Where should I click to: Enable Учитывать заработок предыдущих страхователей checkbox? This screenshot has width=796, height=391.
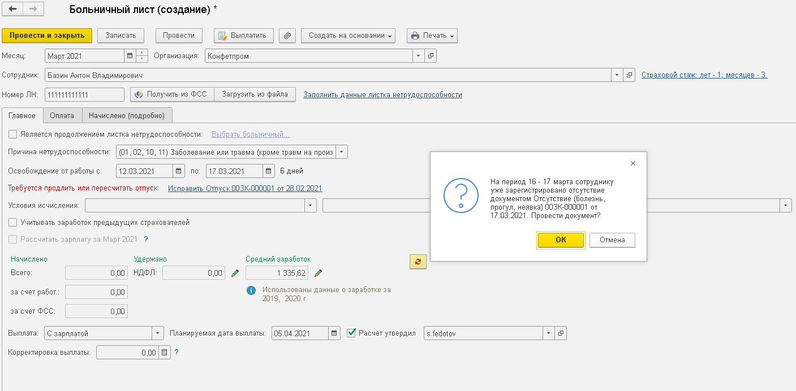tap(13, 223)
